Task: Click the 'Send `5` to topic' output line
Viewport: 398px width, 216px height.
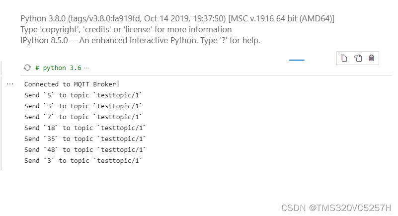Action: (x=83, y=95)
